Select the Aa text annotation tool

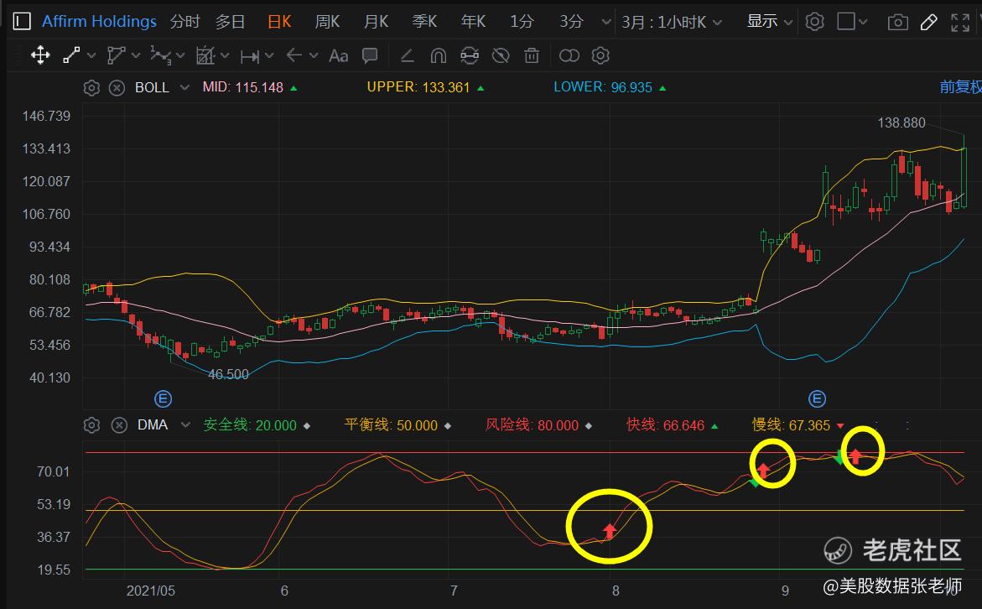click(338, 55)
